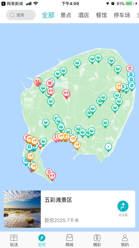This screenshot has width=139, height=248.
Task: Select the orange restaurant marker on east side
Action: (119, 87)
